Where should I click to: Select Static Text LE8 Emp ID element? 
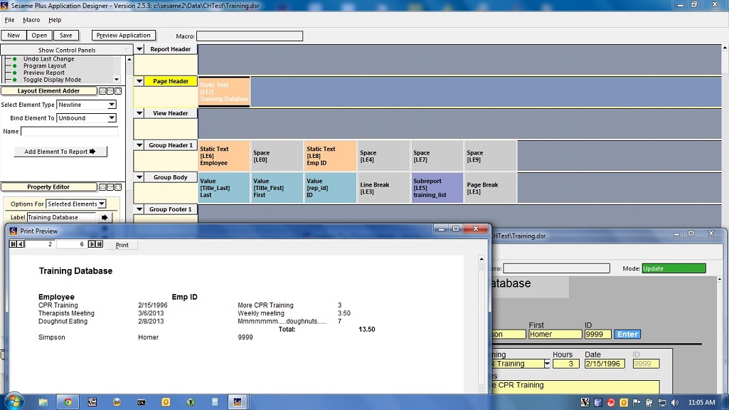331,156
